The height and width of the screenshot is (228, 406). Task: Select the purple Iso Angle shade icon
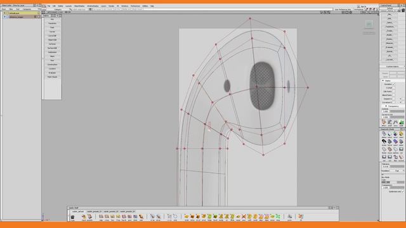click(x=395, y=141)
